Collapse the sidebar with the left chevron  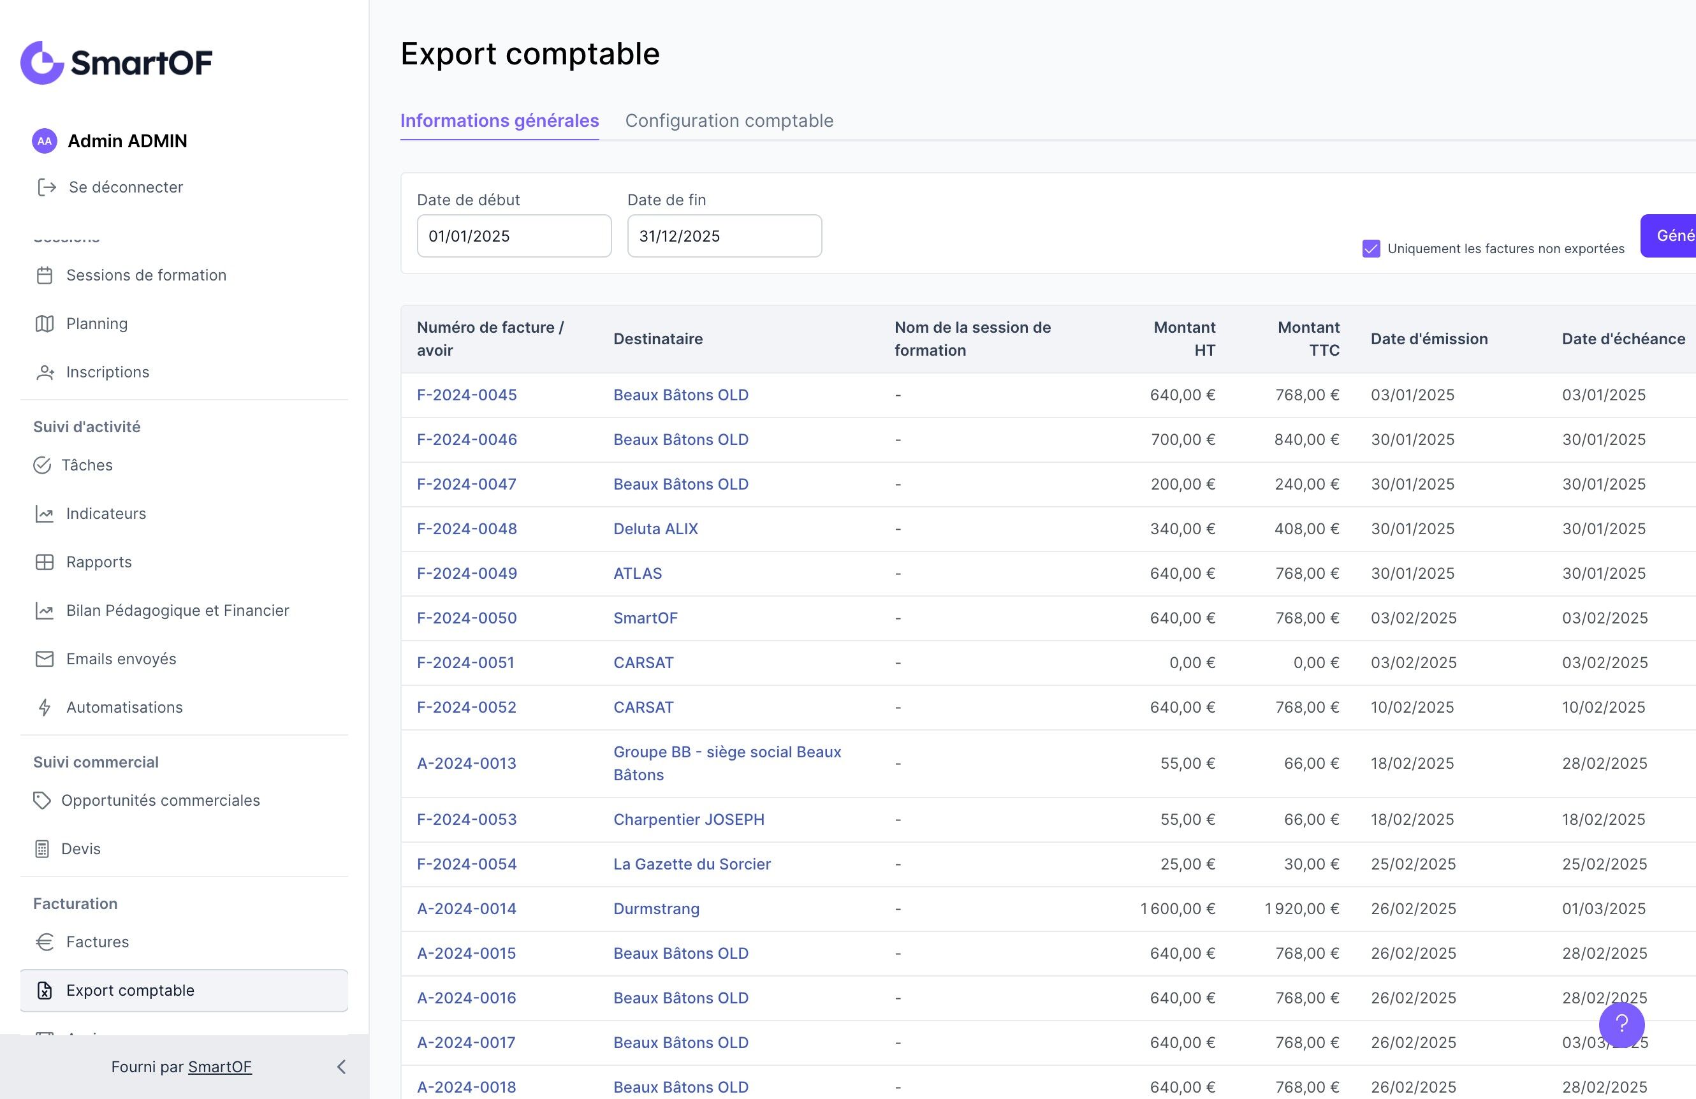point(341,1066)
